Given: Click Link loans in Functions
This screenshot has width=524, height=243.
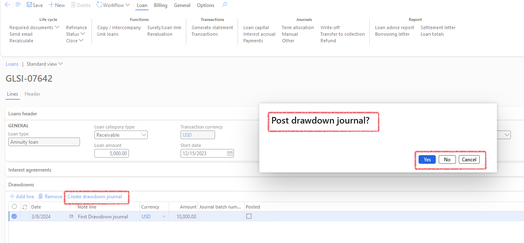Looking at the screenshot, I should pyautogui.click(x=108, y=34).
